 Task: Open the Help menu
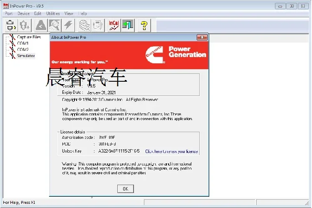click(x=83, y=14)
